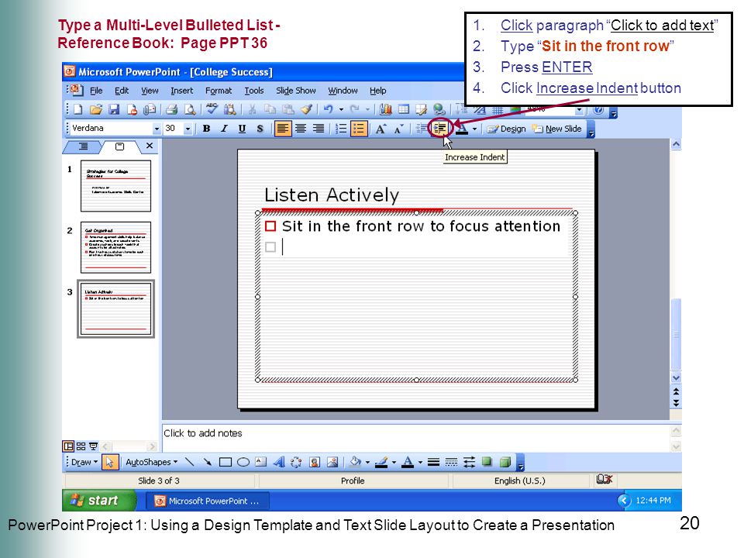The height and width of the screenshot is (558, 744).
Task: Click the Shadow Style icon
Action: click(487, 462)
